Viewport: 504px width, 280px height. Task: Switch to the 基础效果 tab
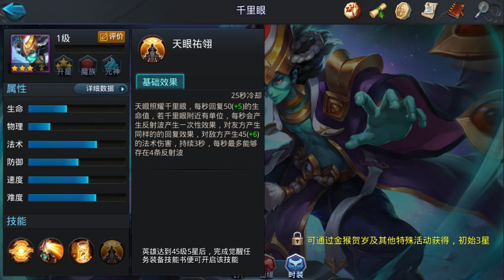[160, 82]
